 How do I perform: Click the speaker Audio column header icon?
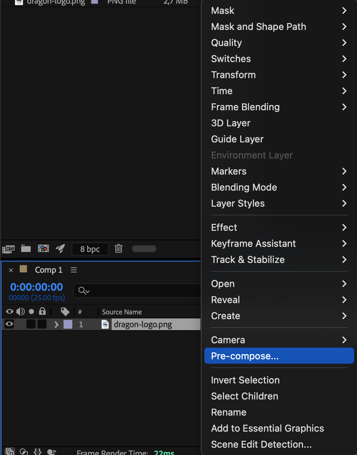click(20, 311)
